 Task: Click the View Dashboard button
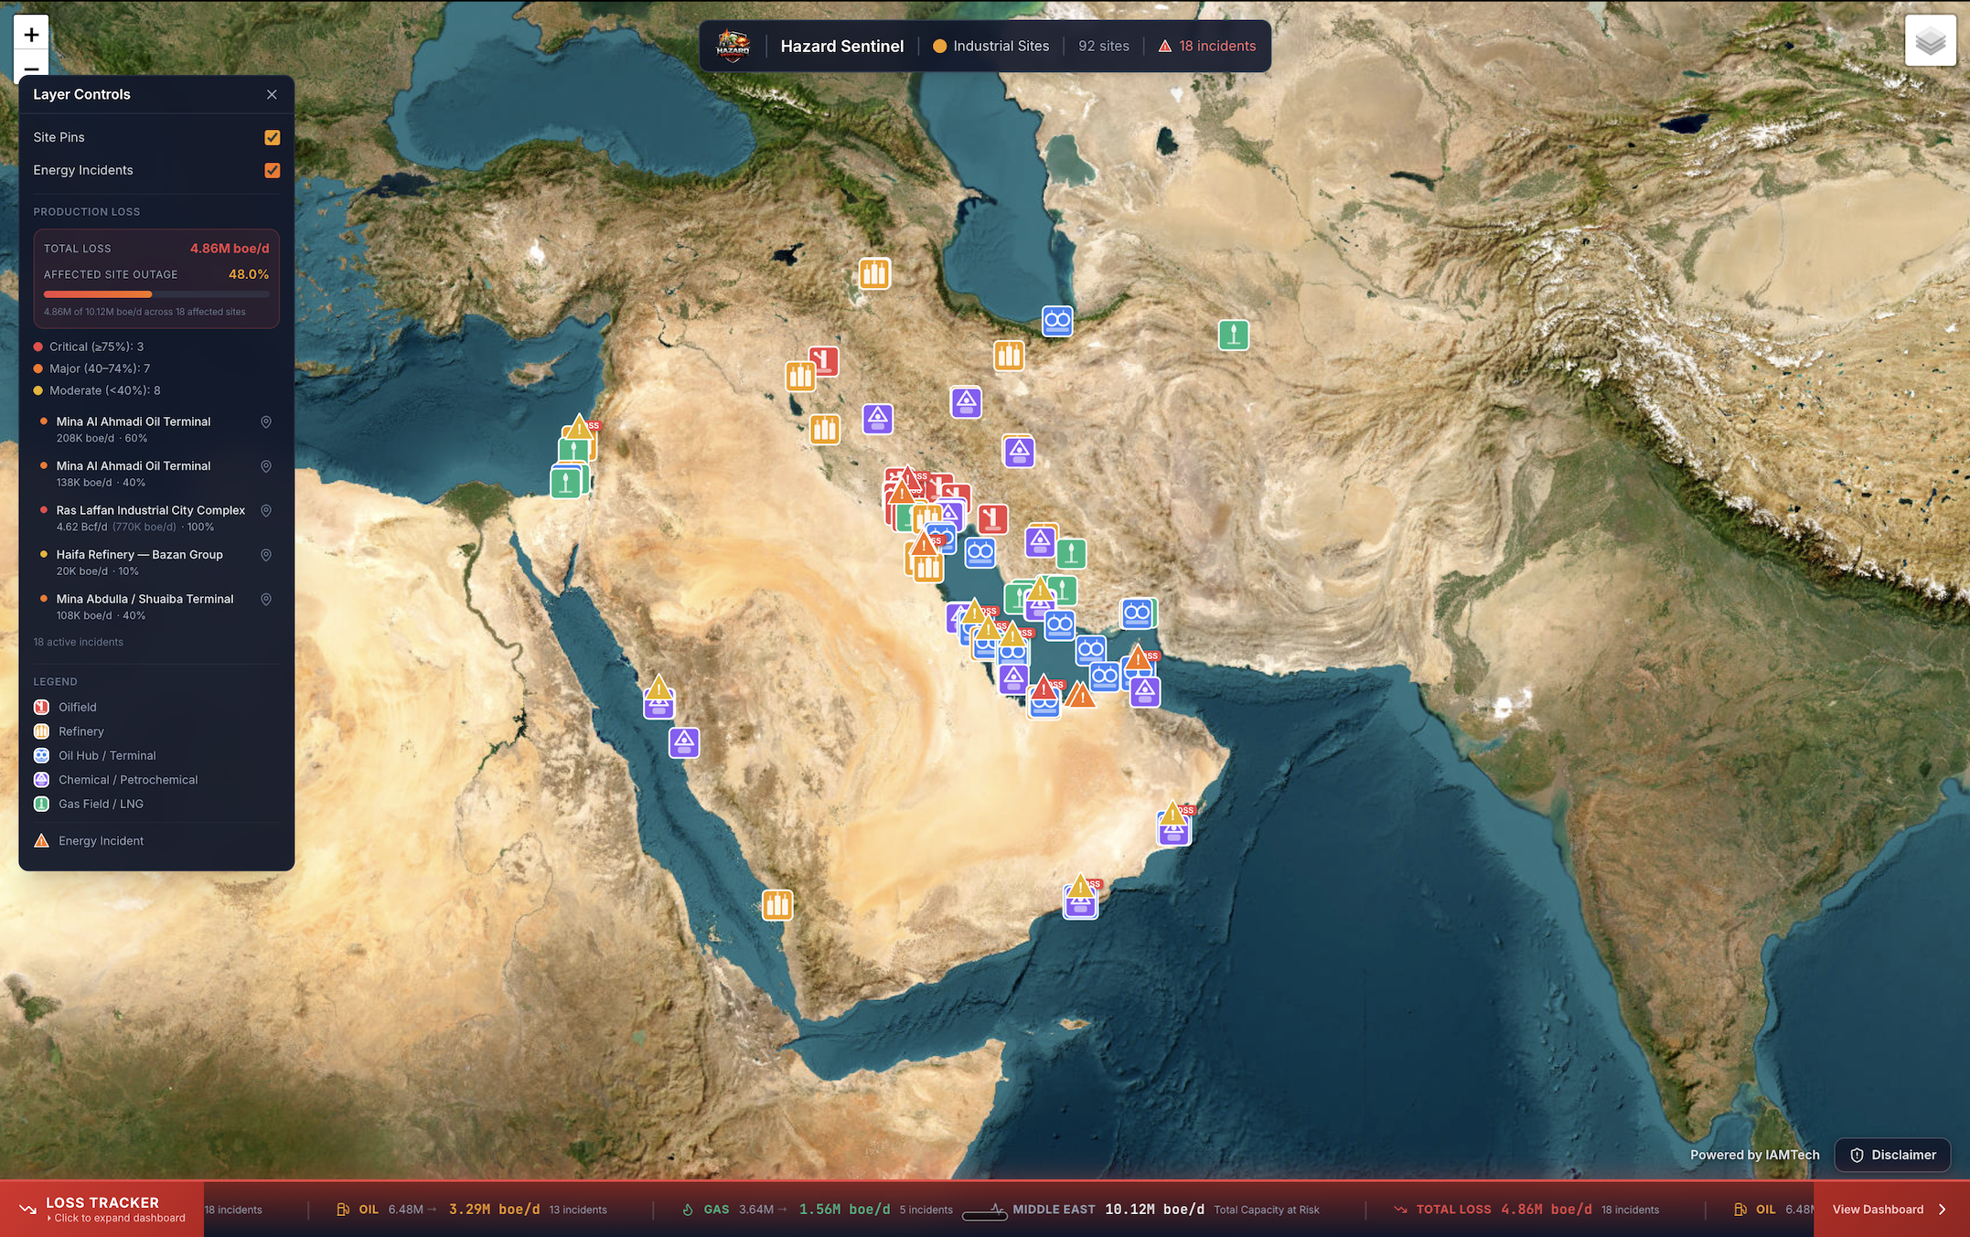click(1880, 1209)
